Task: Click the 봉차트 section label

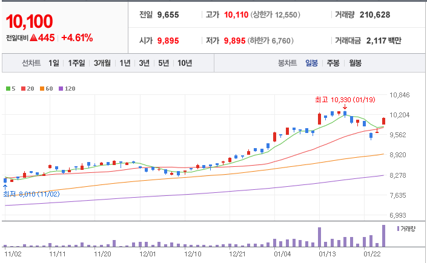Action: pyautogui.click(x=287, y=63)
